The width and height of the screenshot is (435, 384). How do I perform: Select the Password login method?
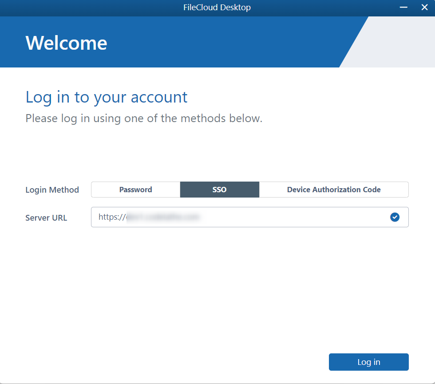click(x=135, y=190)
